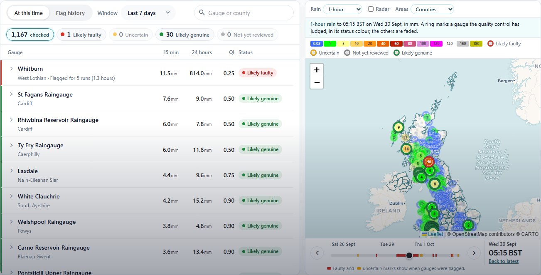541x275 pixels.
Task: Expand the Laxdale gauge row
Action: point(12,171)
